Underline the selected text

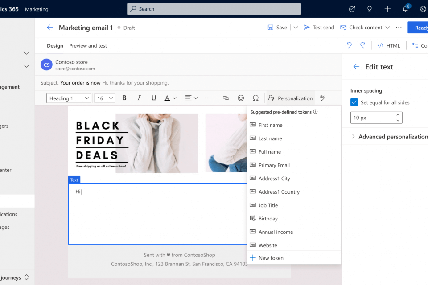click(x=154, y=98)
